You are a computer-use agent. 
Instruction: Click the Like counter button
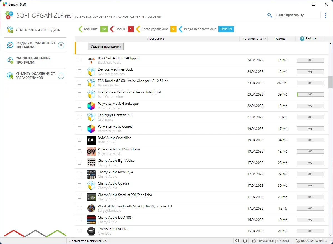point(270,241)
